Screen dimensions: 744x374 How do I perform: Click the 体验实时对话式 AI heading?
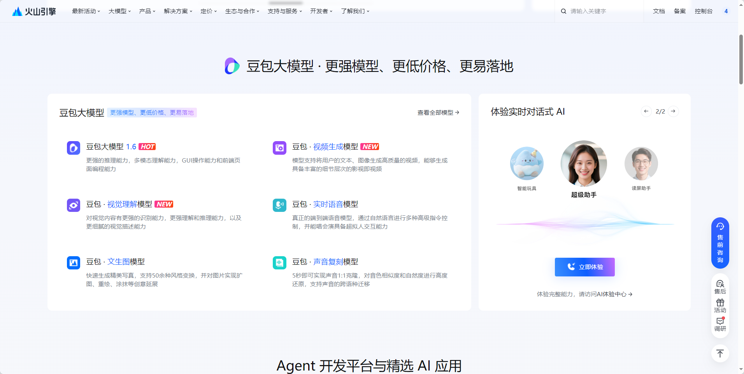point(528,112)
